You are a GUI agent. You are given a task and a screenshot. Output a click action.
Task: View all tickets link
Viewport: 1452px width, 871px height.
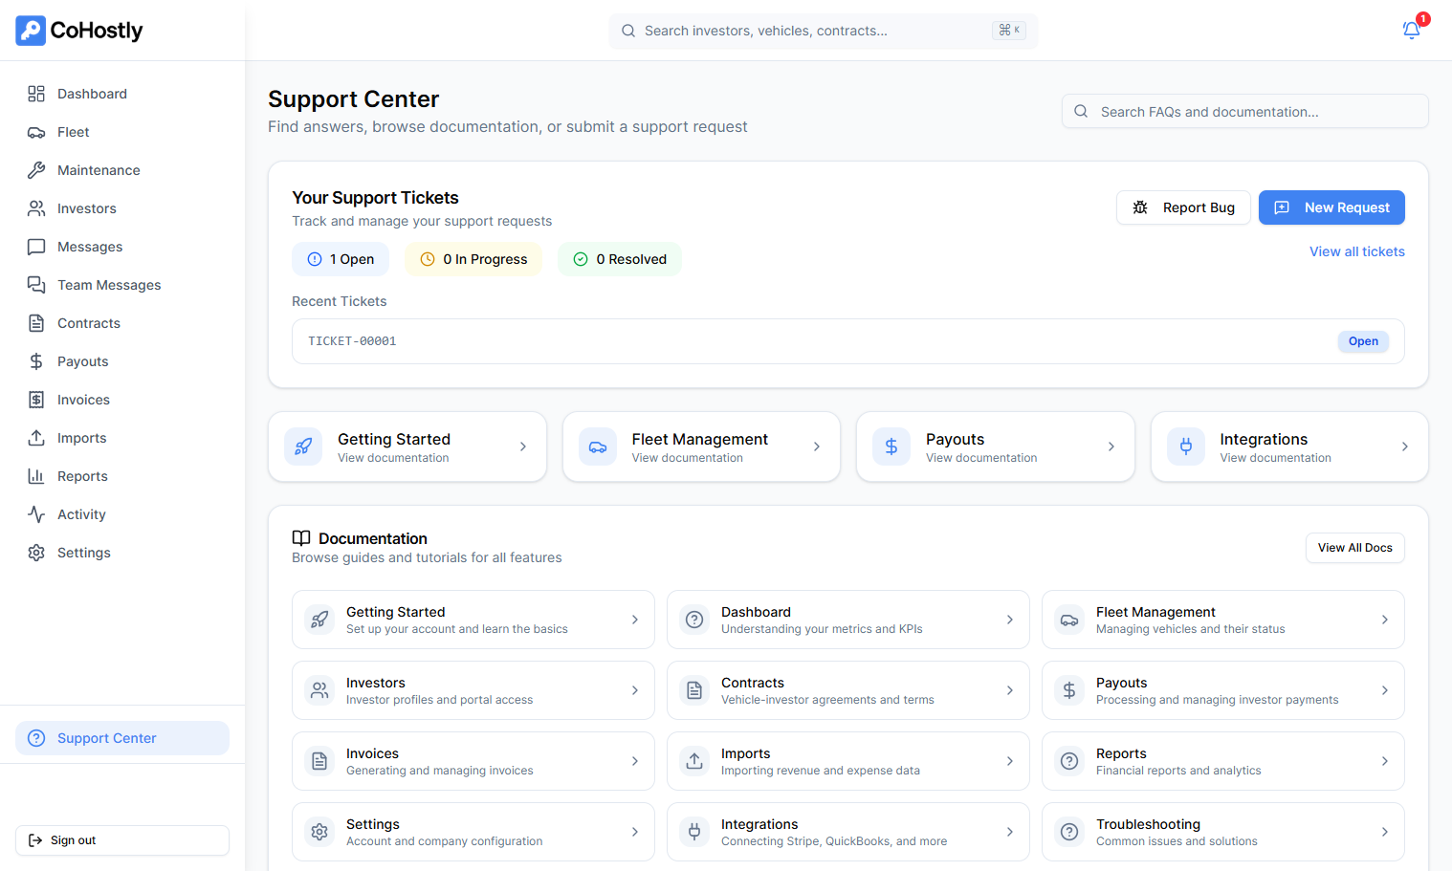point(1356,251)
